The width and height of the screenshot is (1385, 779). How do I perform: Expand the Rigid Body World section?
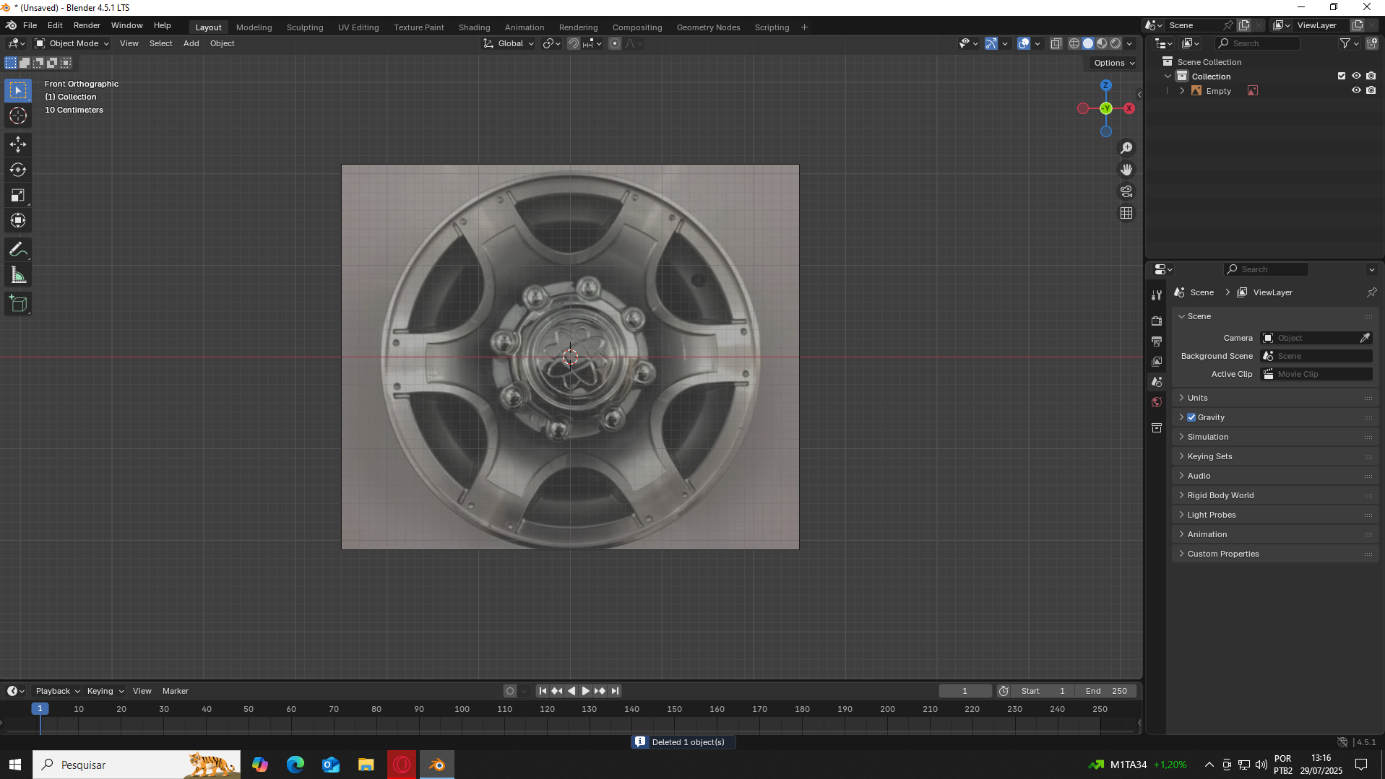(x=1220, y=495)
